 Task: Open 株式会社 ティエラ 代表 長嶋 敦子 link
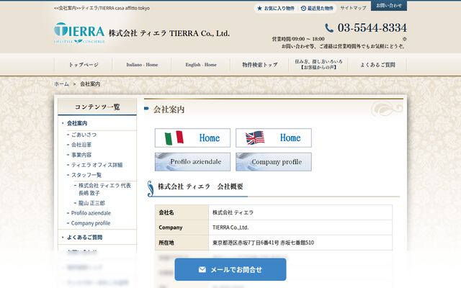(104, 189)
